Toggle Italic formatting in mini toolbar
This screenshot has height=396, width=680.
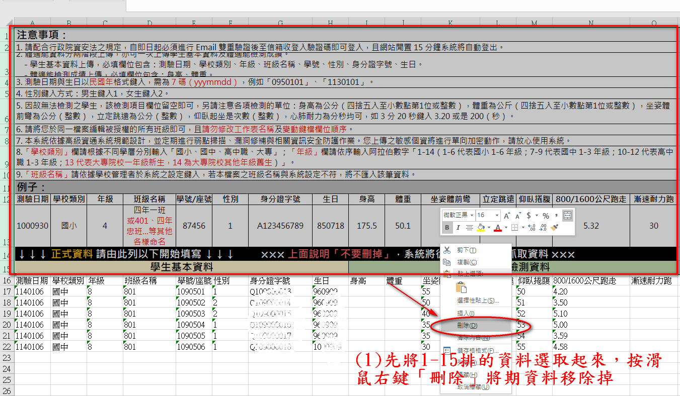click(x=458, y=228)
